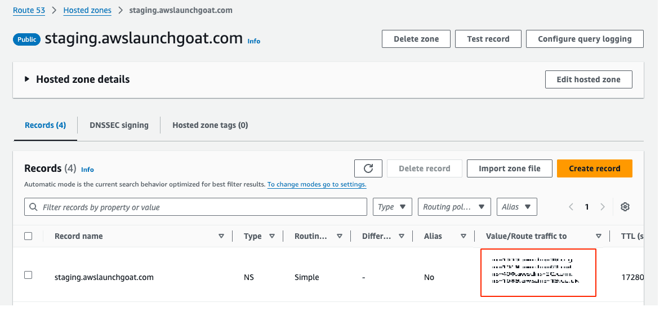The image size is (664, 311).
Task: Switch to the DNSSEC signing tab
Action: coord(119,126)
